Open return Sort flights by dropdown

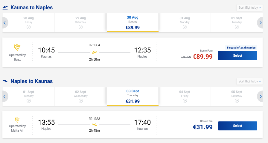click(x=249, y=81)
